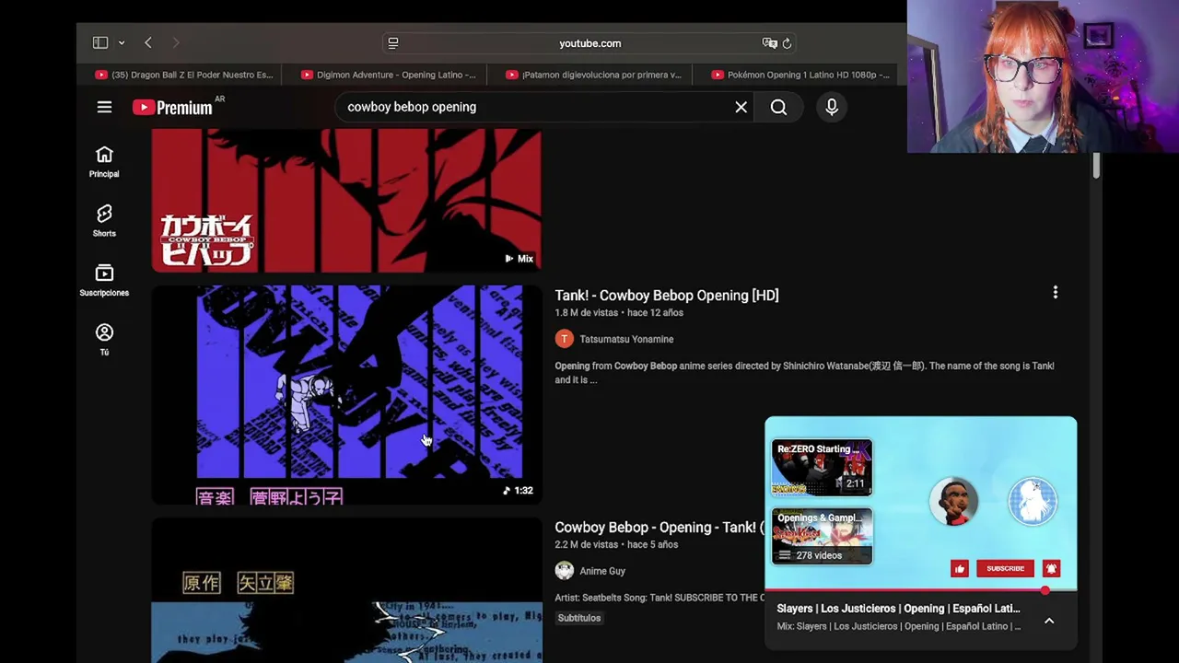Click the page scrollbar thumb
The image size is (1179, 663).
[x=1096, y=167]
